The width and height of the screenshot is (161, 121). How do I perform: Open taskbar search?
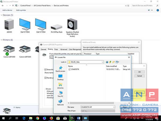tap(10, 118)
